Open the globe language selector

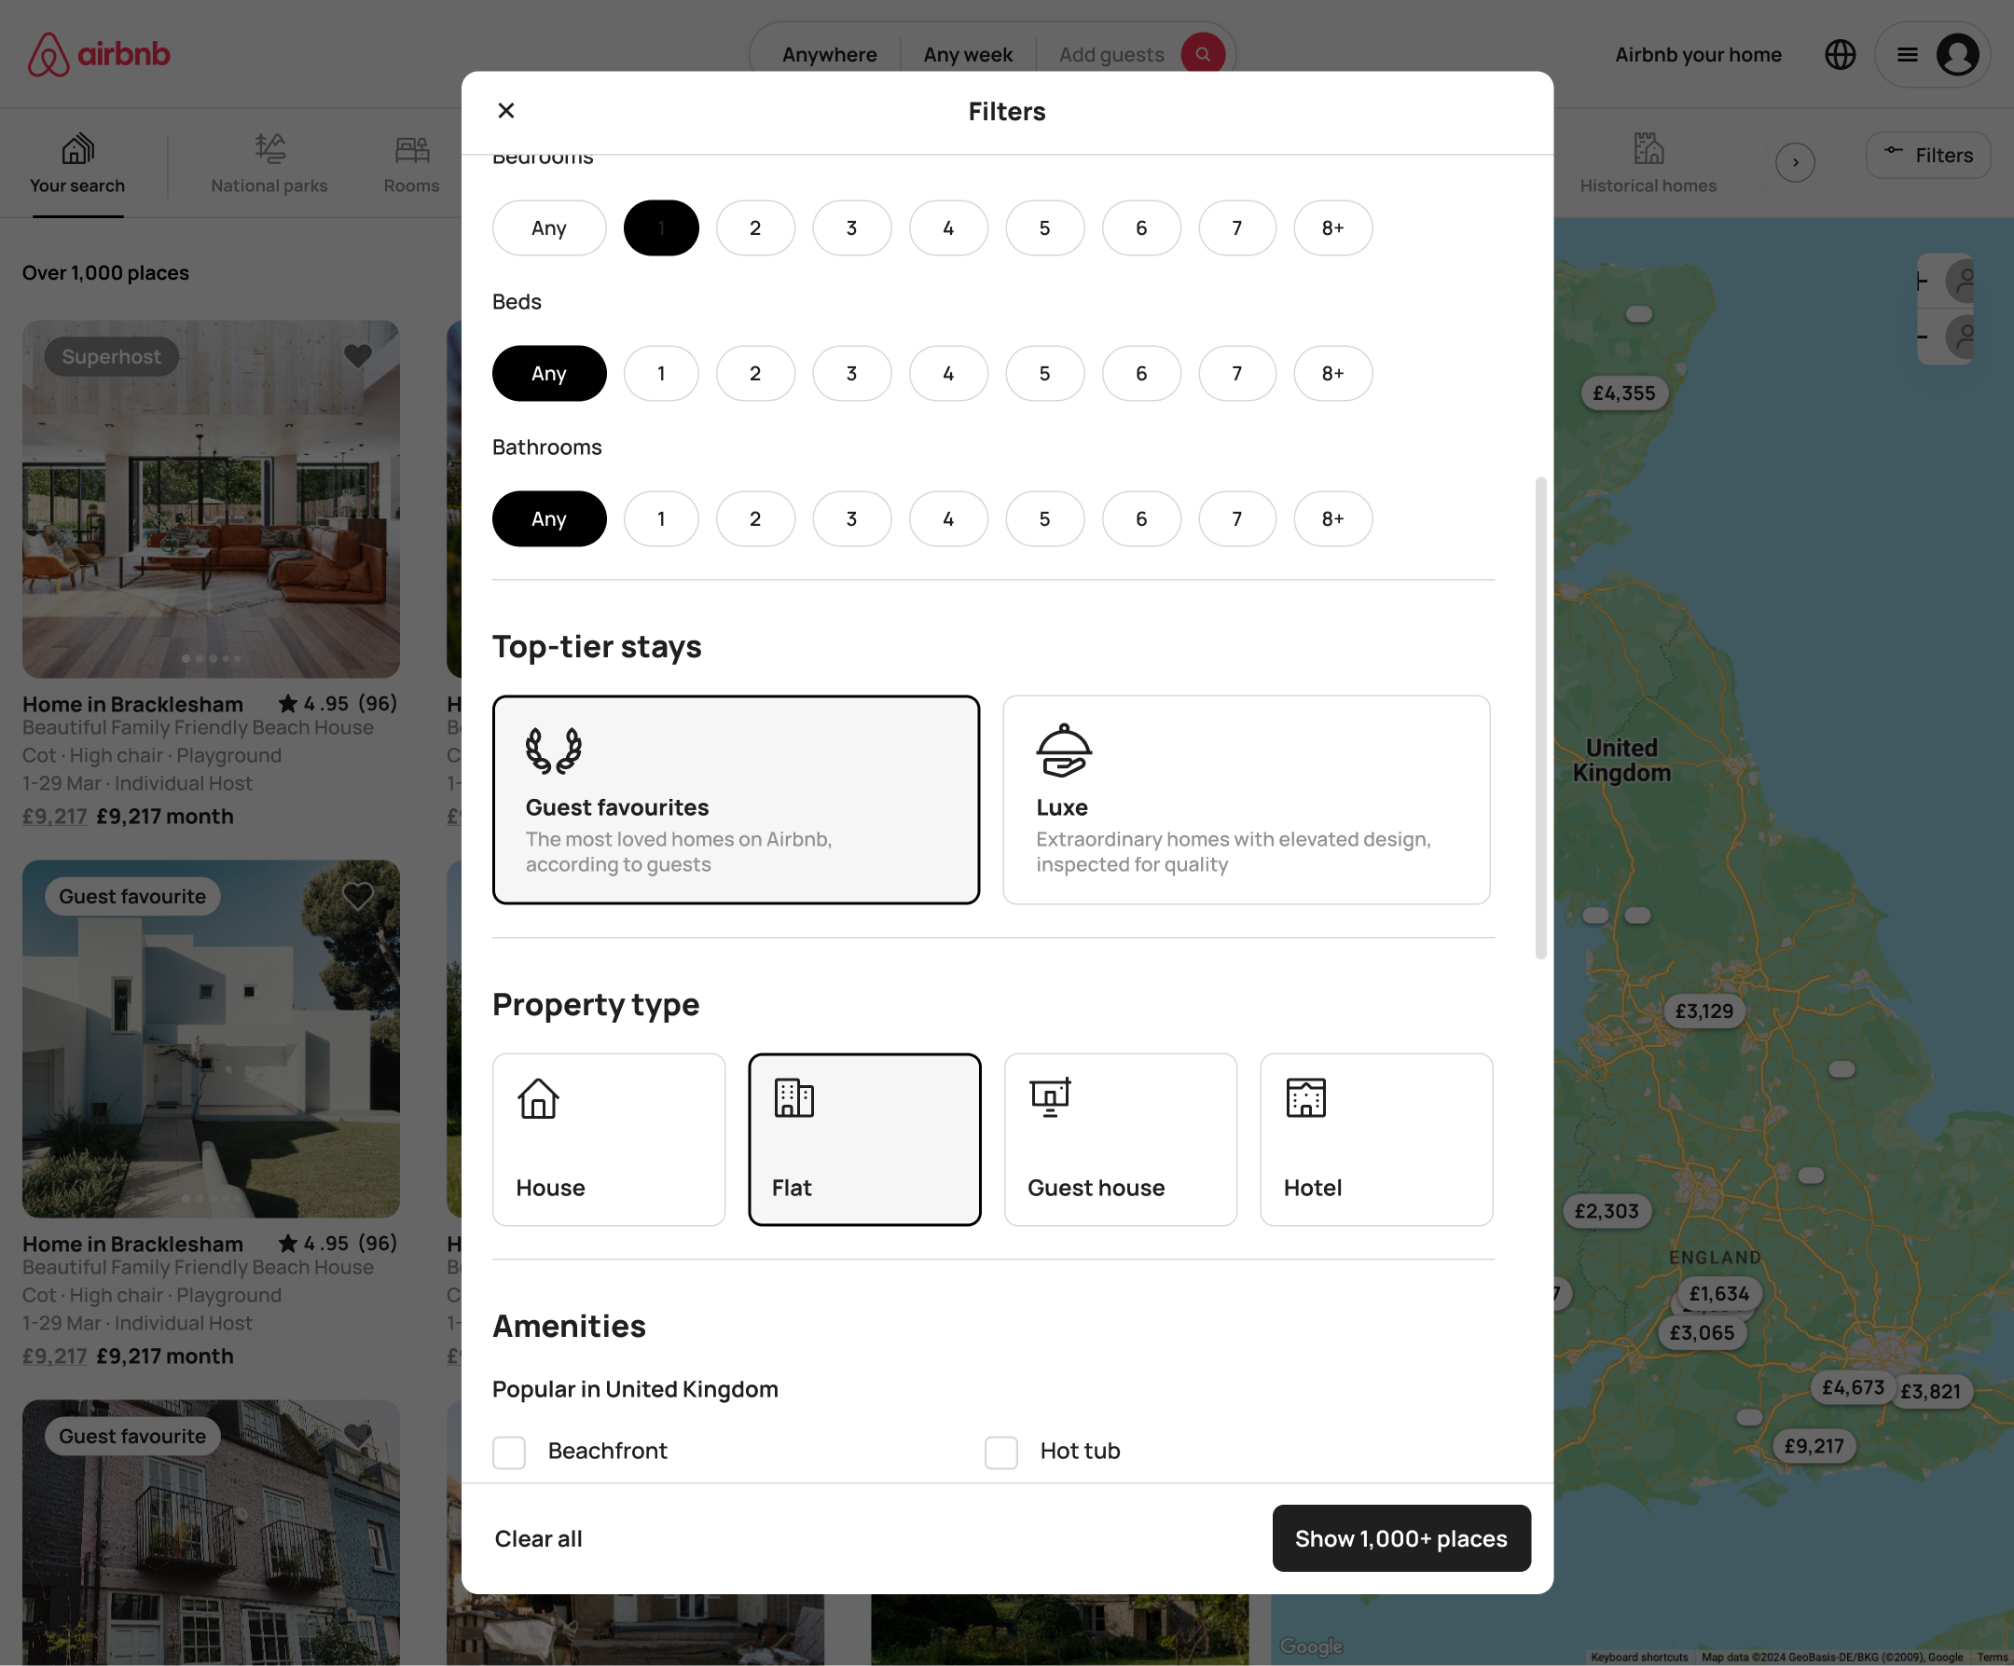1839,55
